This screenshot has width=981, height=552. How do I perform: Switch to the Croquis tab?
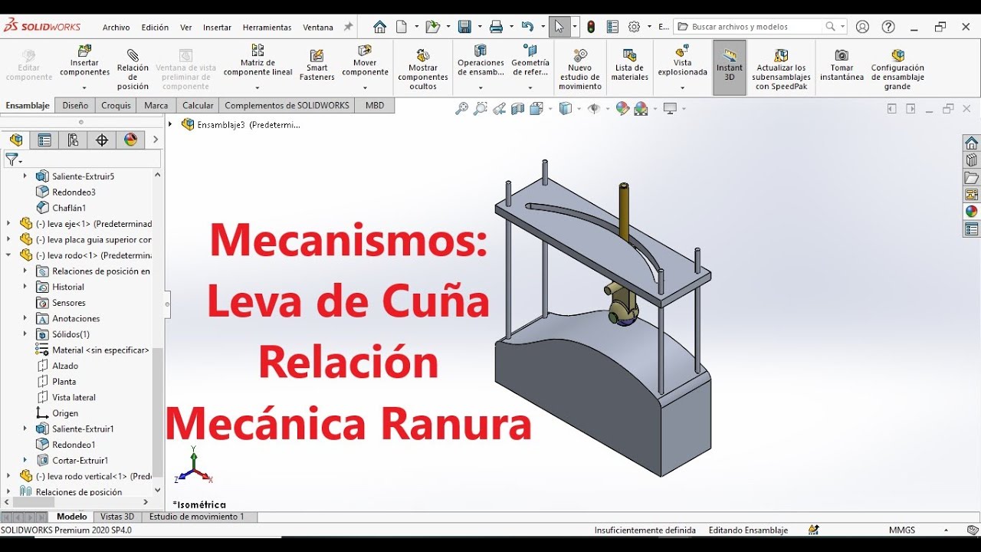pyautogui.click(x=116, y=105)
